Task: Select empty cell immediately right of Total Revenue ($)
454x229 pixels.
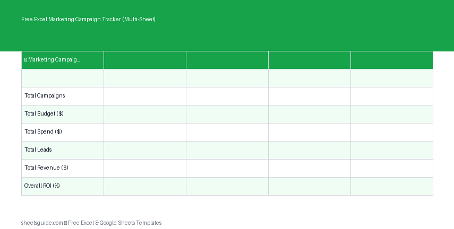Action: click(x=144, y=168)
